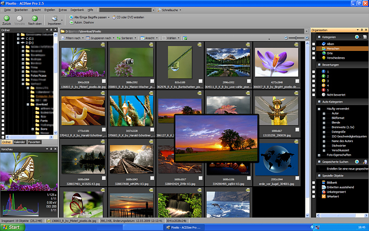The height and width of the screenshot is (231, 369).
Task: Click the green Zurück back arrow icon
Action: (x=6, y=18)
